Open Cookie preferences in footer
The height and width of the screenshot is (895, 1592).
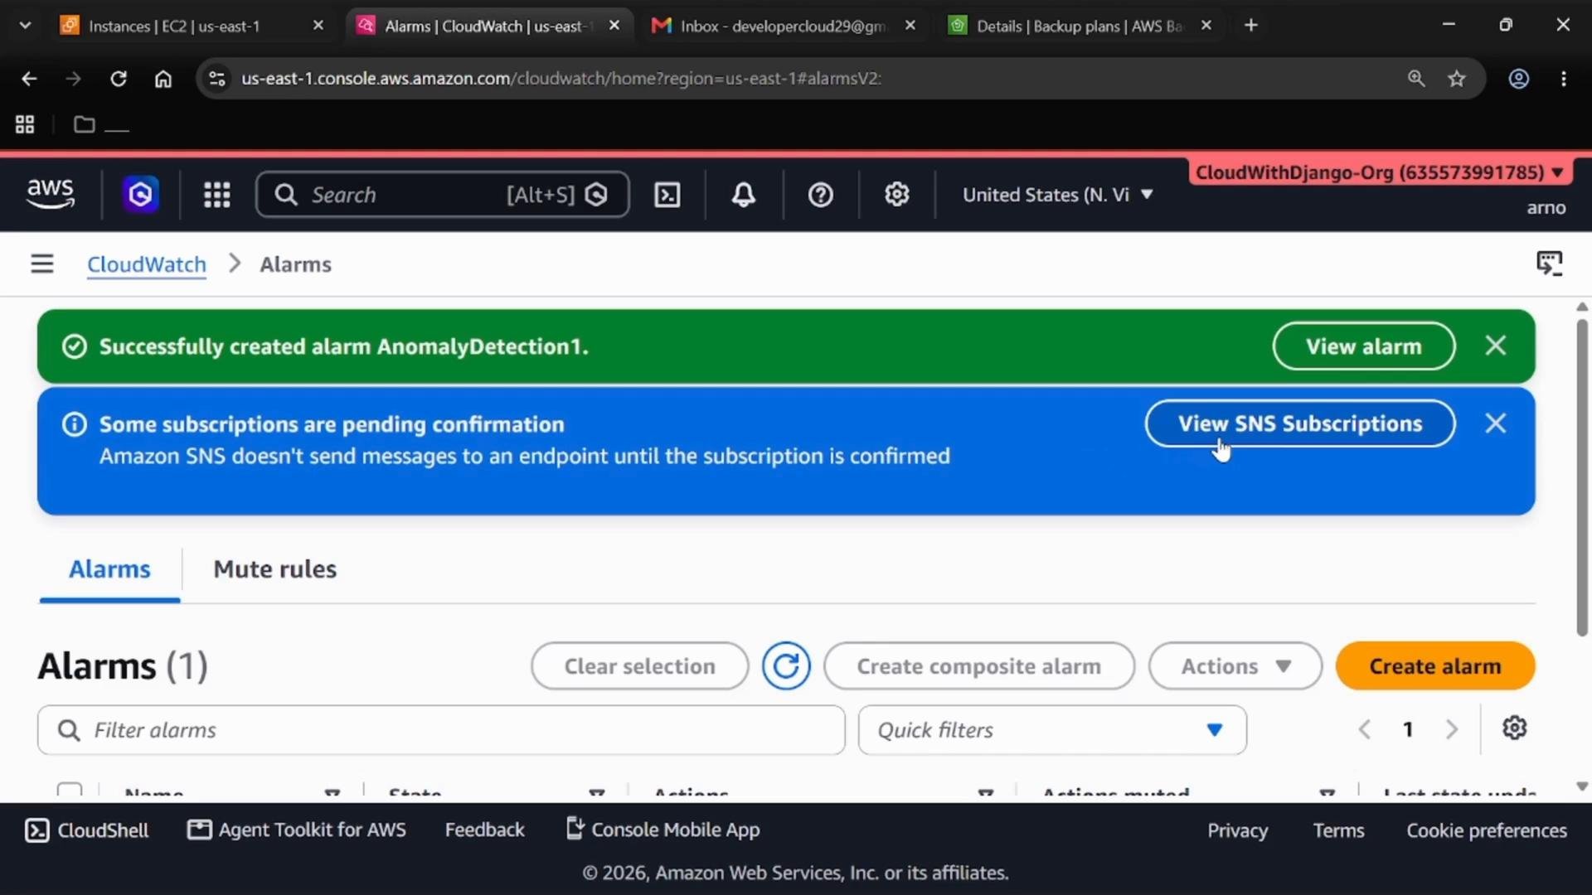(x=1486, y=830)
